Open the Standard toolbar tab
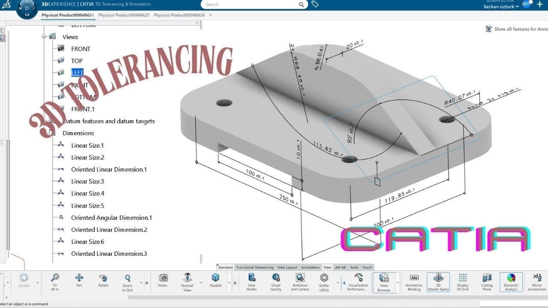The width and height of the screenshot is (548, 308). point(226,267)
